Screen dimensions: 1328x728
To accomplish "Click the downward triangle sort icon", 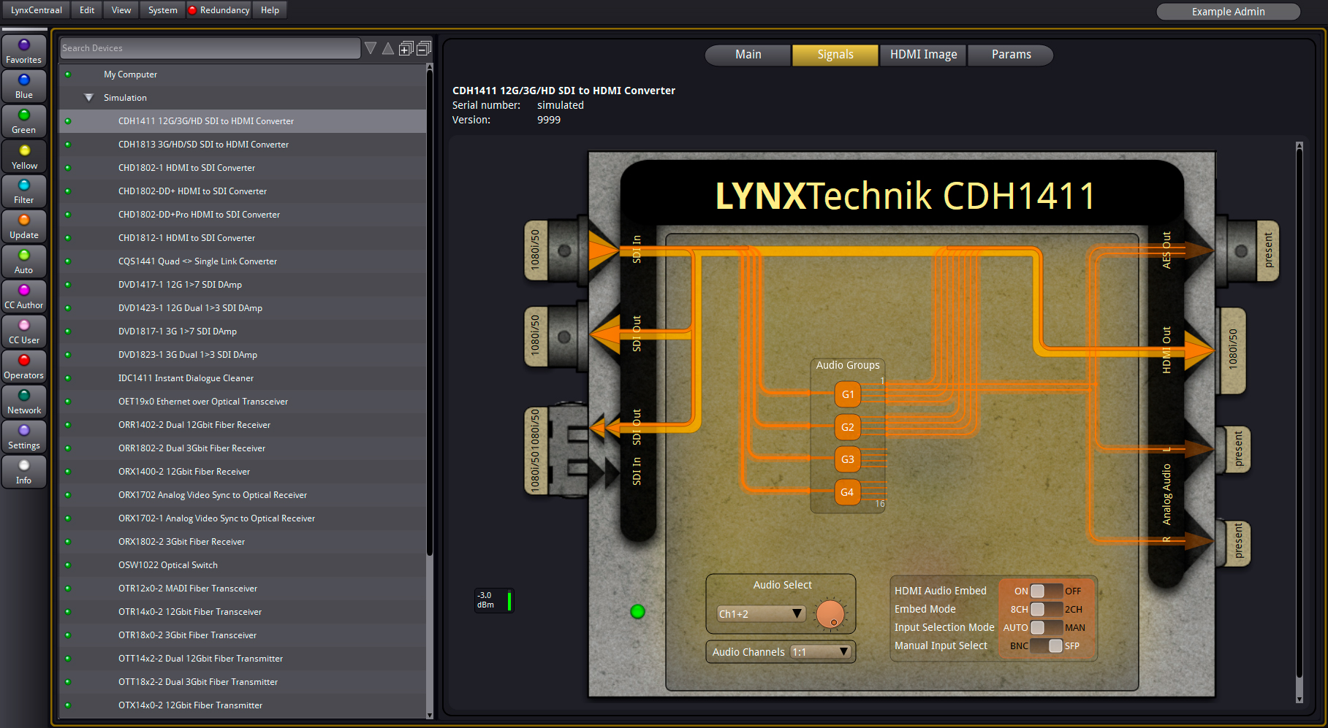I will point(371,48).
